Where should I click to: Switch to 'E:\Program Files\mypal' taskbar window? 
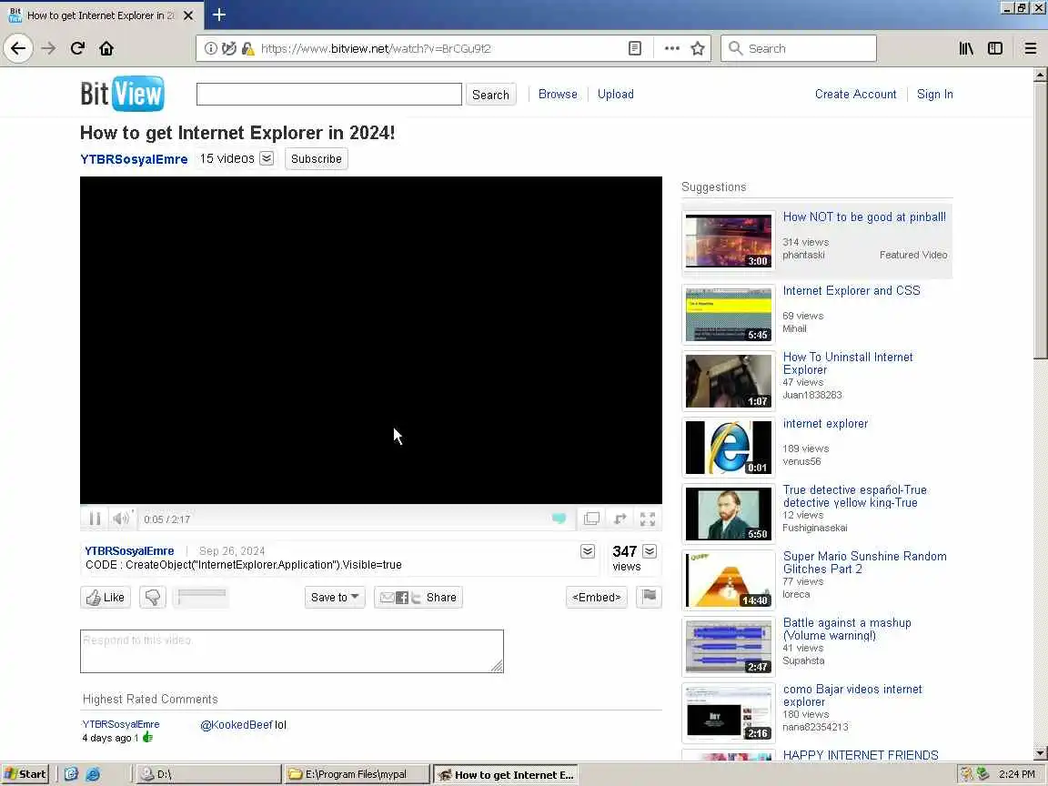[357, 775]
